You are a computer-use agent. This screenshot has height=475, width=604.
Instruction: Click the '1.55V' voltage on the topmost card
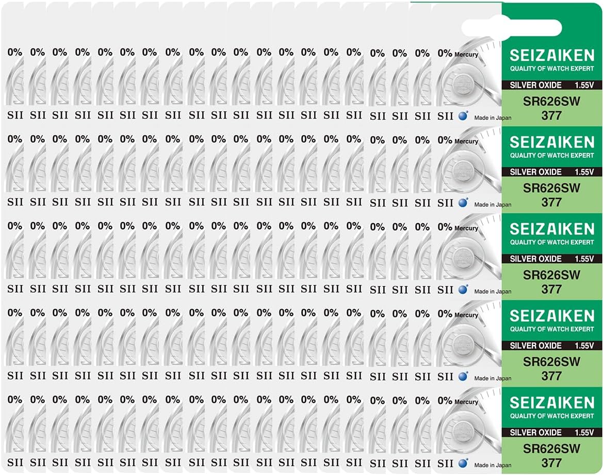tap(584, 85)
